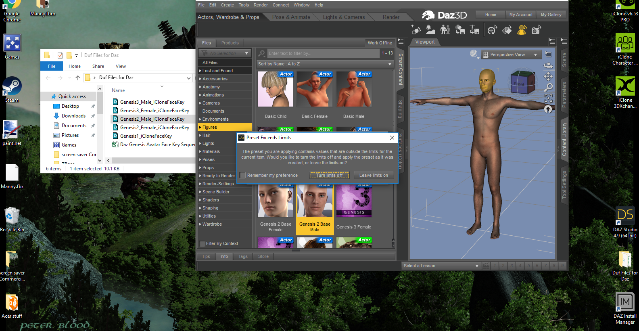This screenshot has width=639, height=331.
Task: Switch to Pose & Animate tab
Action: click(291, 17)
